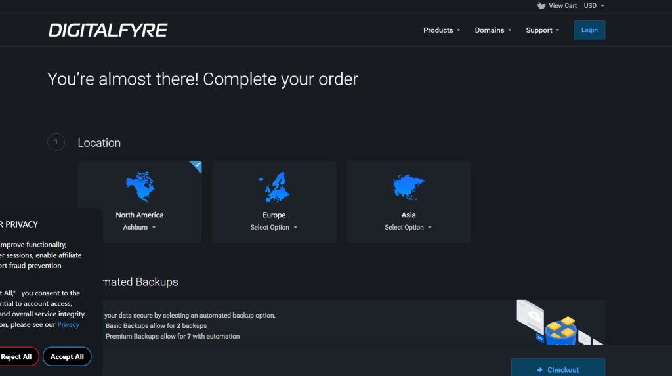Click the Asia map icon
Viewport: 672px width, 376px height.
pos(408,187)
